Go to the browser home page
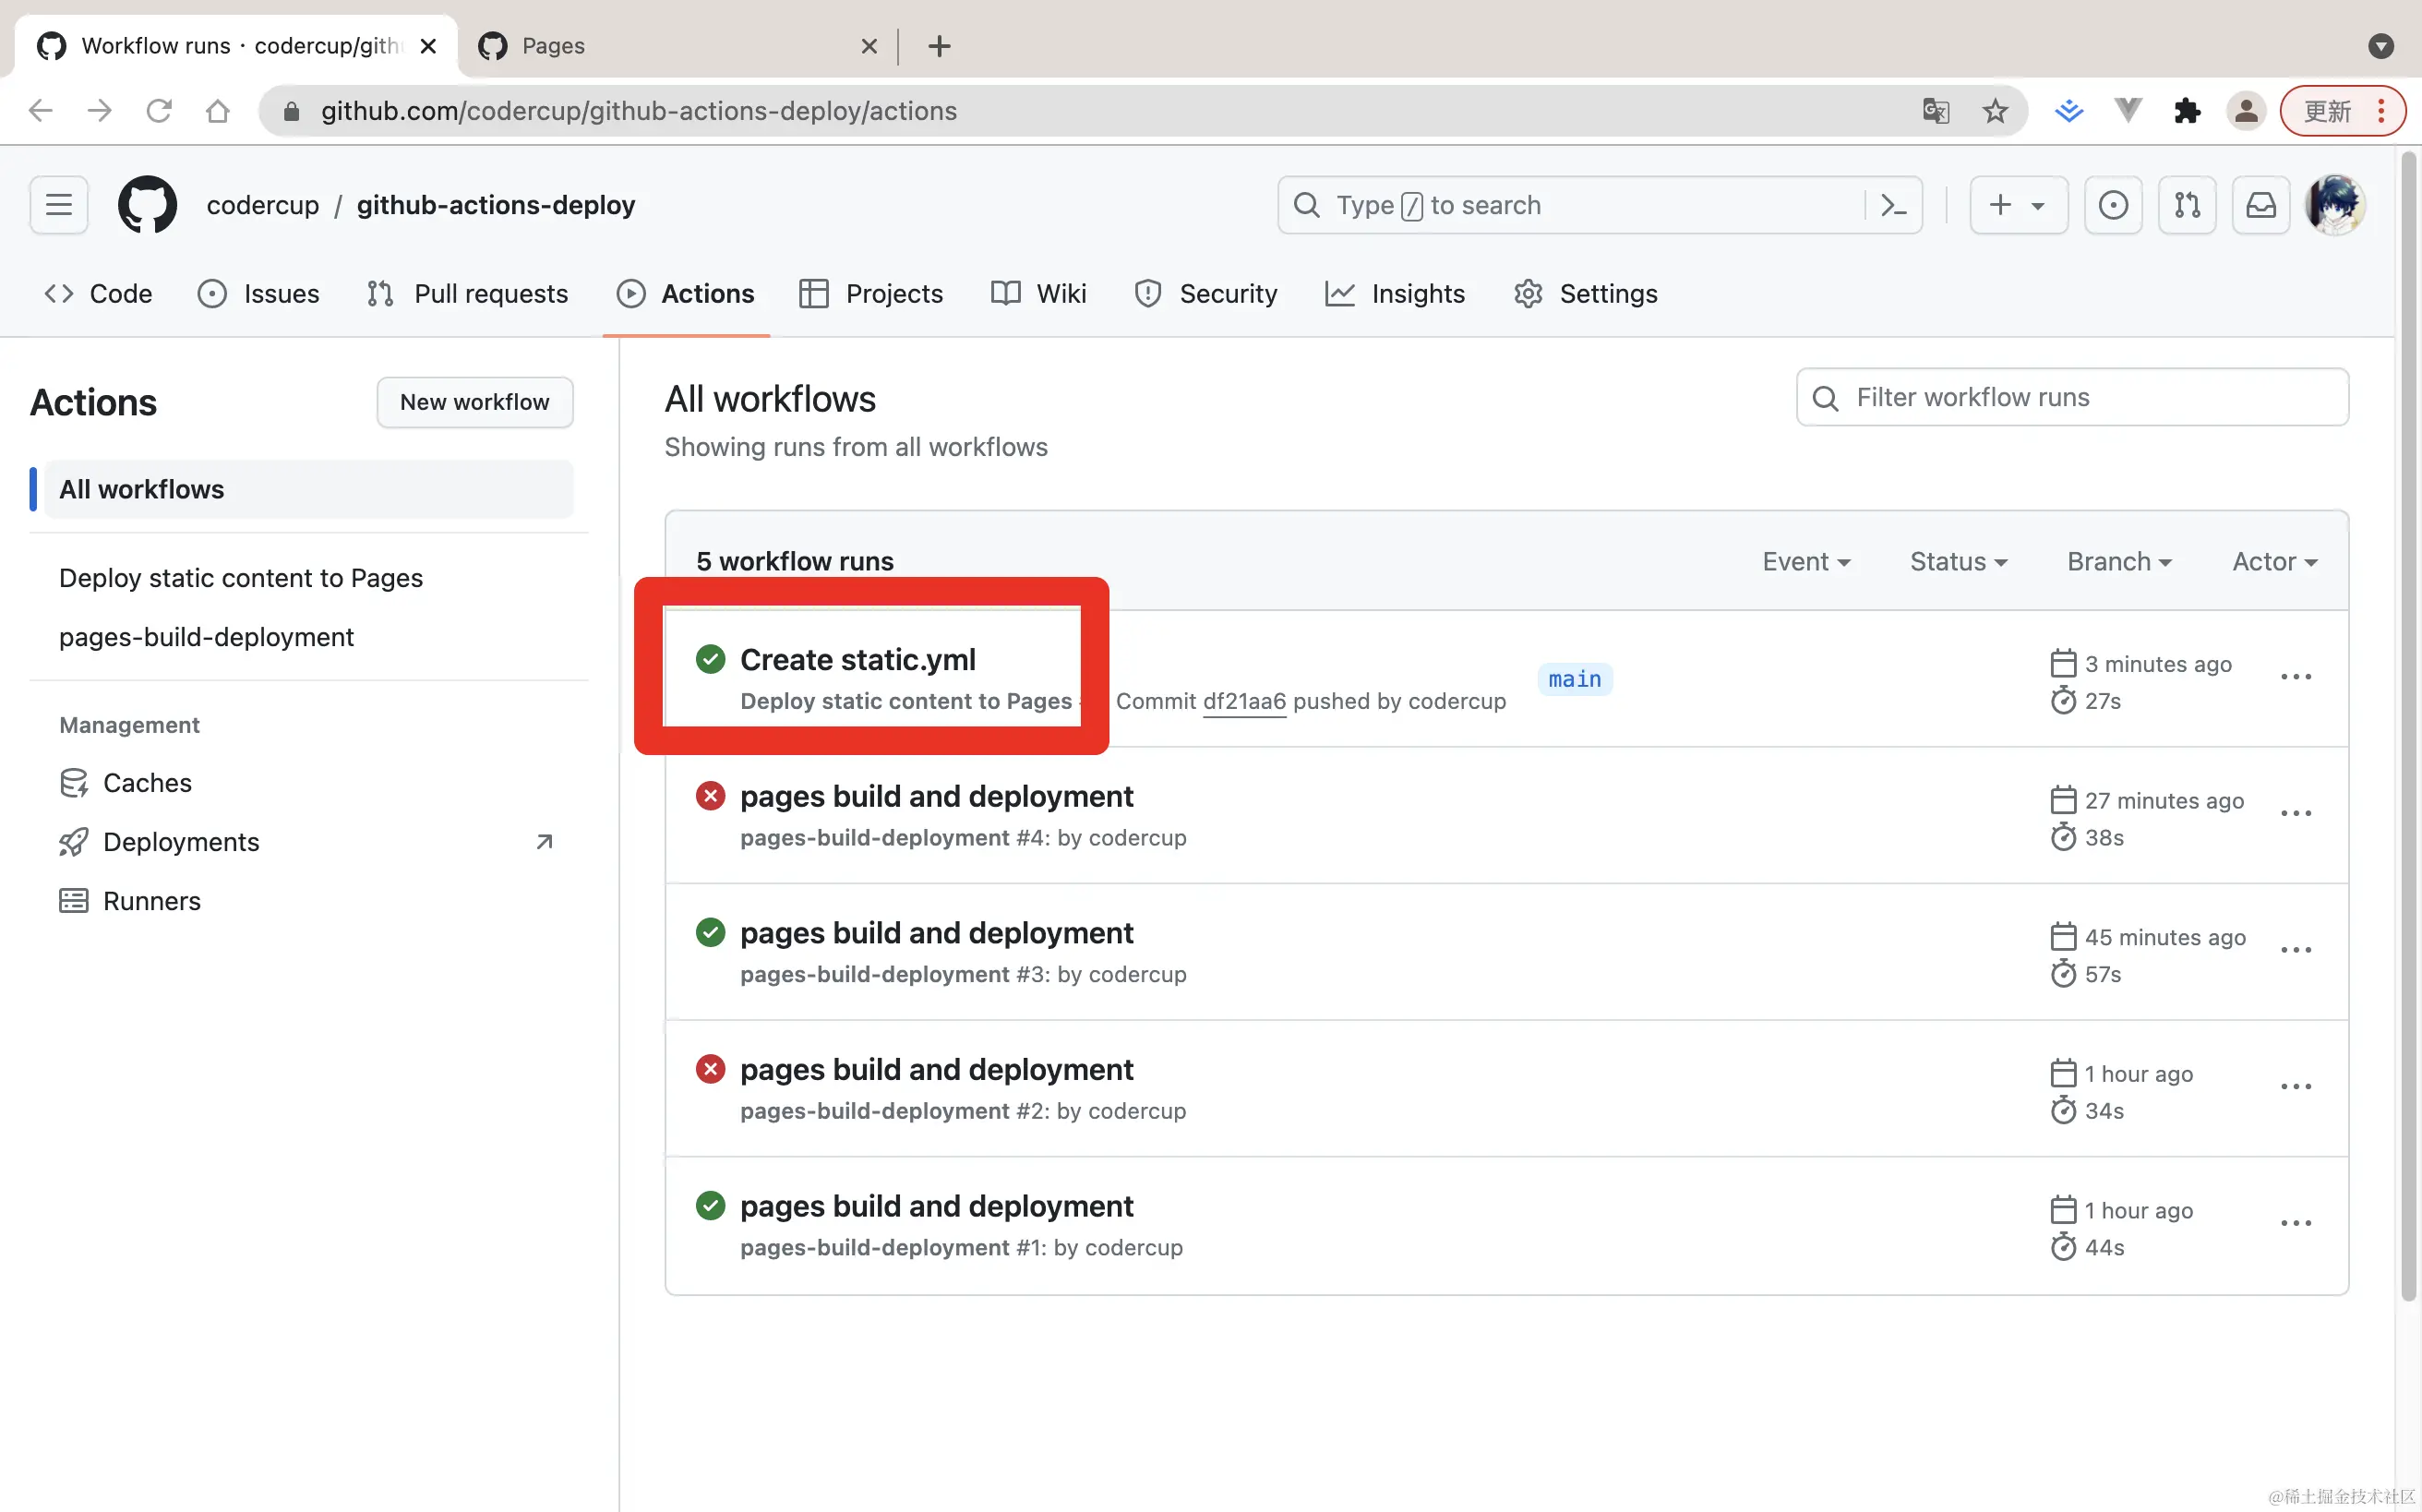Viewport: 2422px width, 1512px height. [218, 111]
